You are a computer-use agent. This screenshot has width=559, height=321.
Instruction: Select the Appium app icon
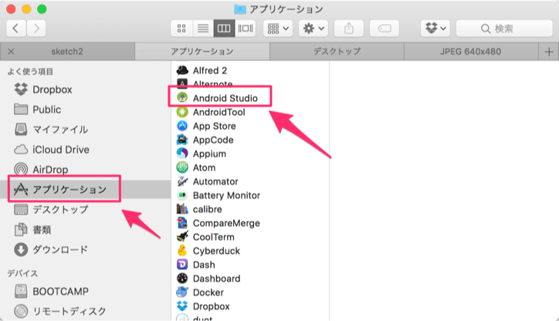pyautogui.click(x=182, y=154)
